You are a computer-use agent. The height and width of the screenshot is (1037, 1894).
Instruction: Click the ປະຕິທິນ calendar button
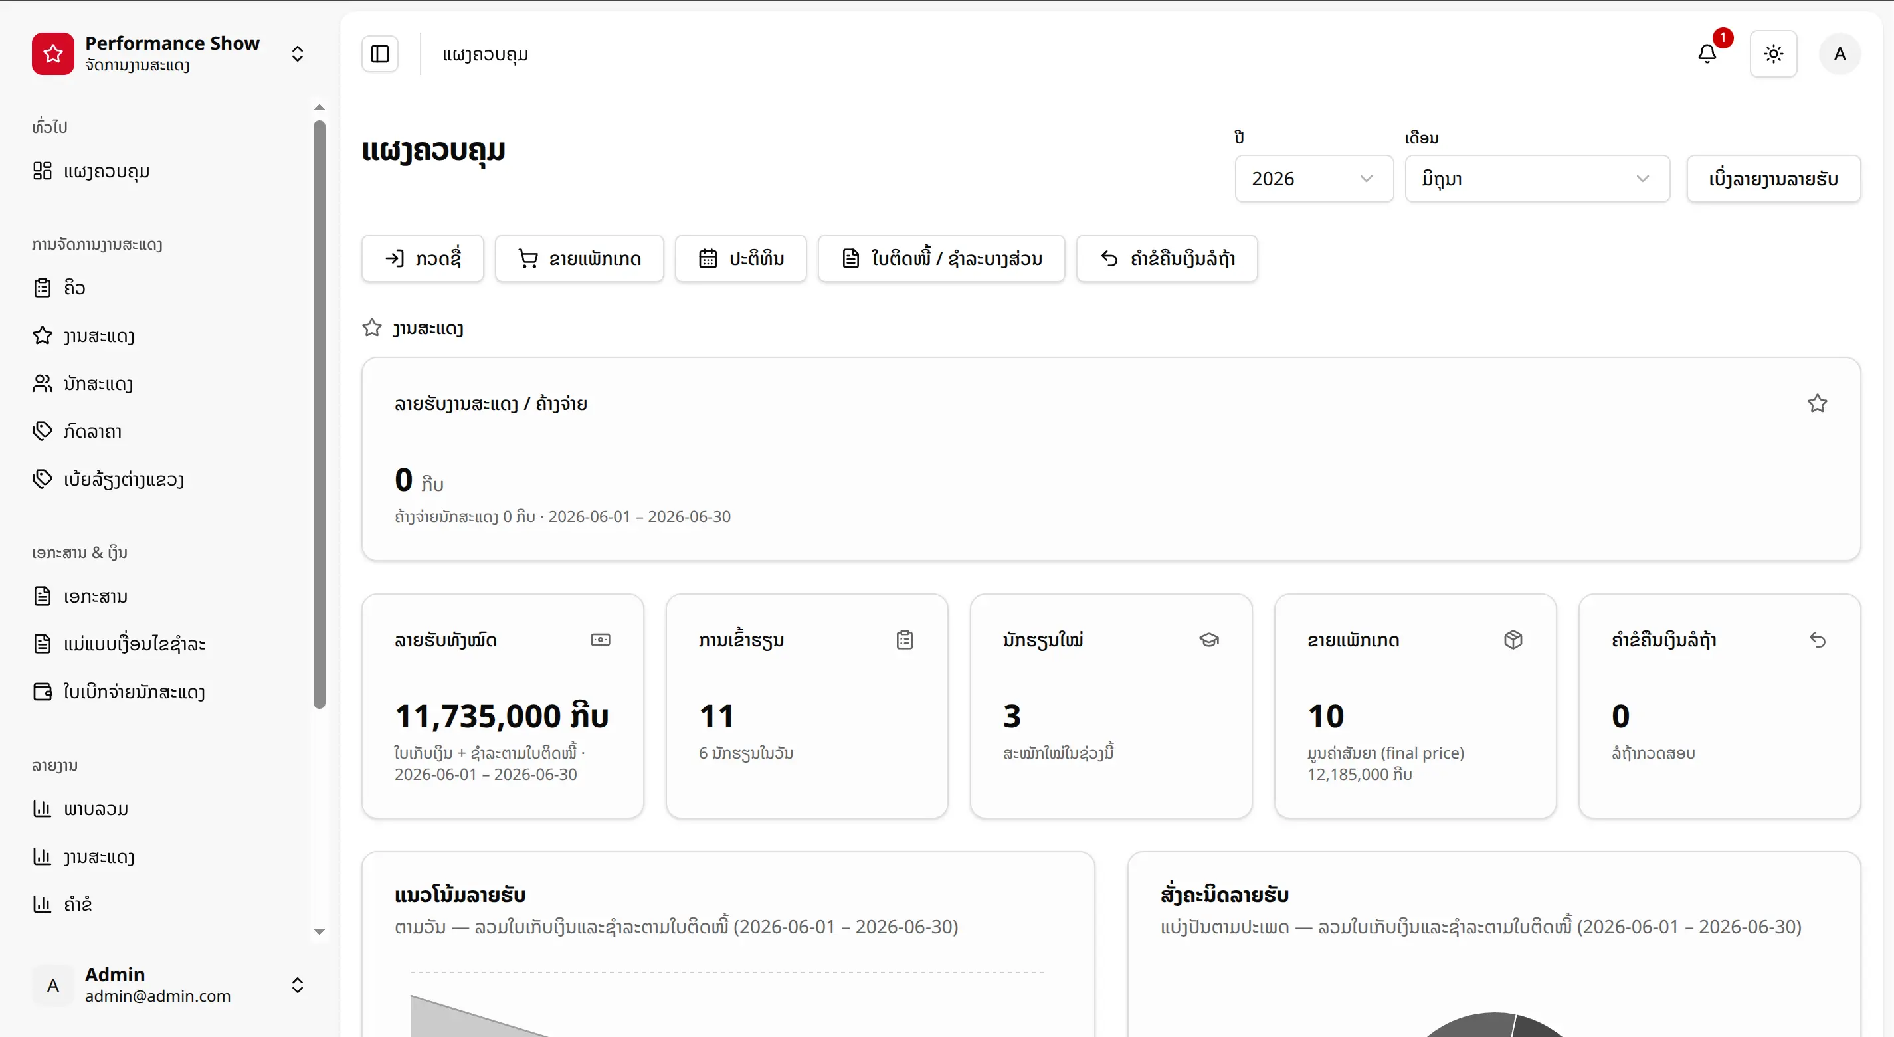coord(741,258)
